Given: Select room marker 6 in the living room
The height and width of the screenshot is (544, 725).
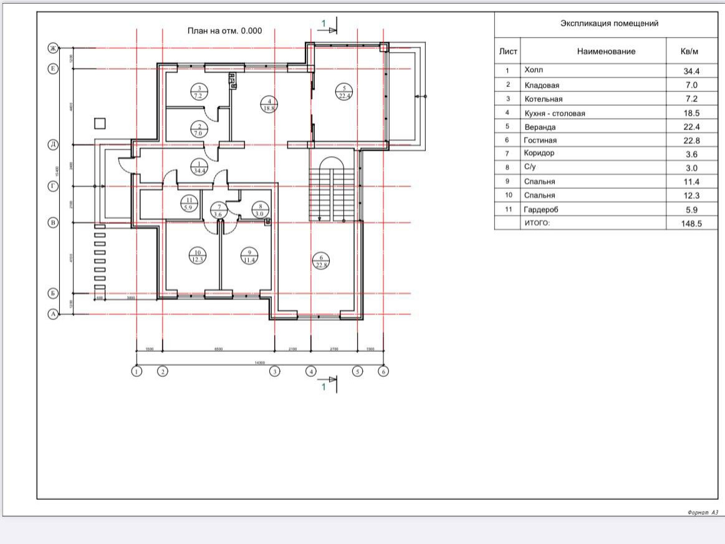Looking at the screenshot, I should click(x=320, y=261).
